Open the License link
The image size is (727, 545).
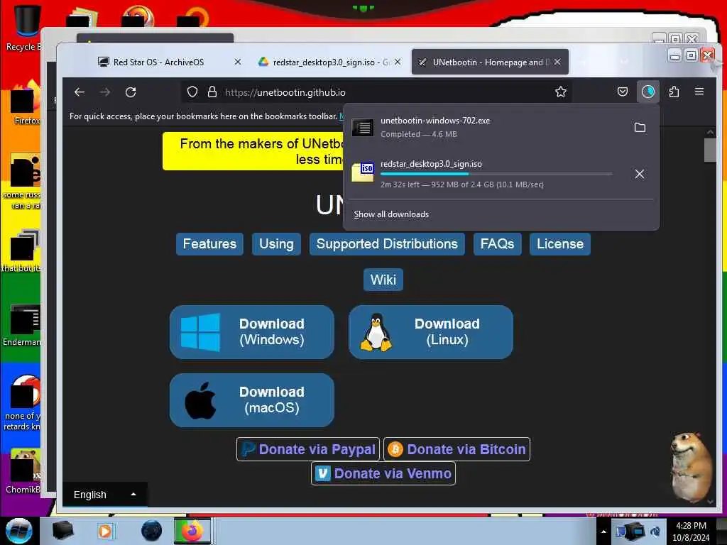click(x=560, y=244)
